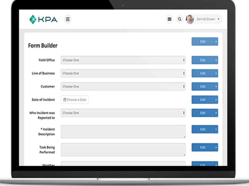The width and height of the screenshot is (249, 186).
Task: Click Edit button beside Form Builder heading
Action: pos(203,42)
